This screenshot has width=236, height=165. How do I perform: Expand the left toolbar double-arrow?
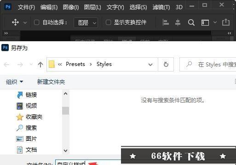tap(6, 33)
